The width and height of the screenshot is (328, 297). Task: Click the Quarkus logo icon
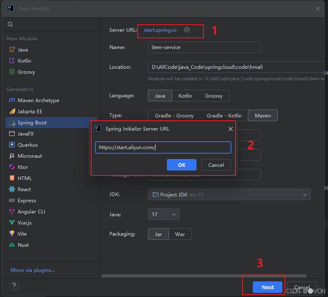(12, 145)
